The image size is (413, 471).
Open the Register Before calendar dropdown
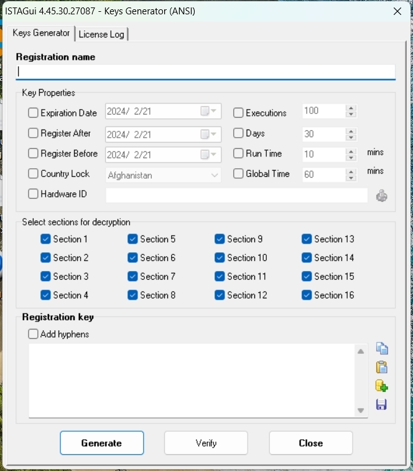209,155
